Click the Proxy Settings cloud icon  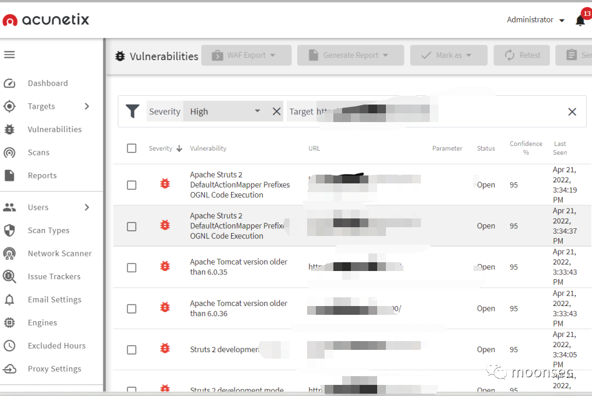pos(9,369)
